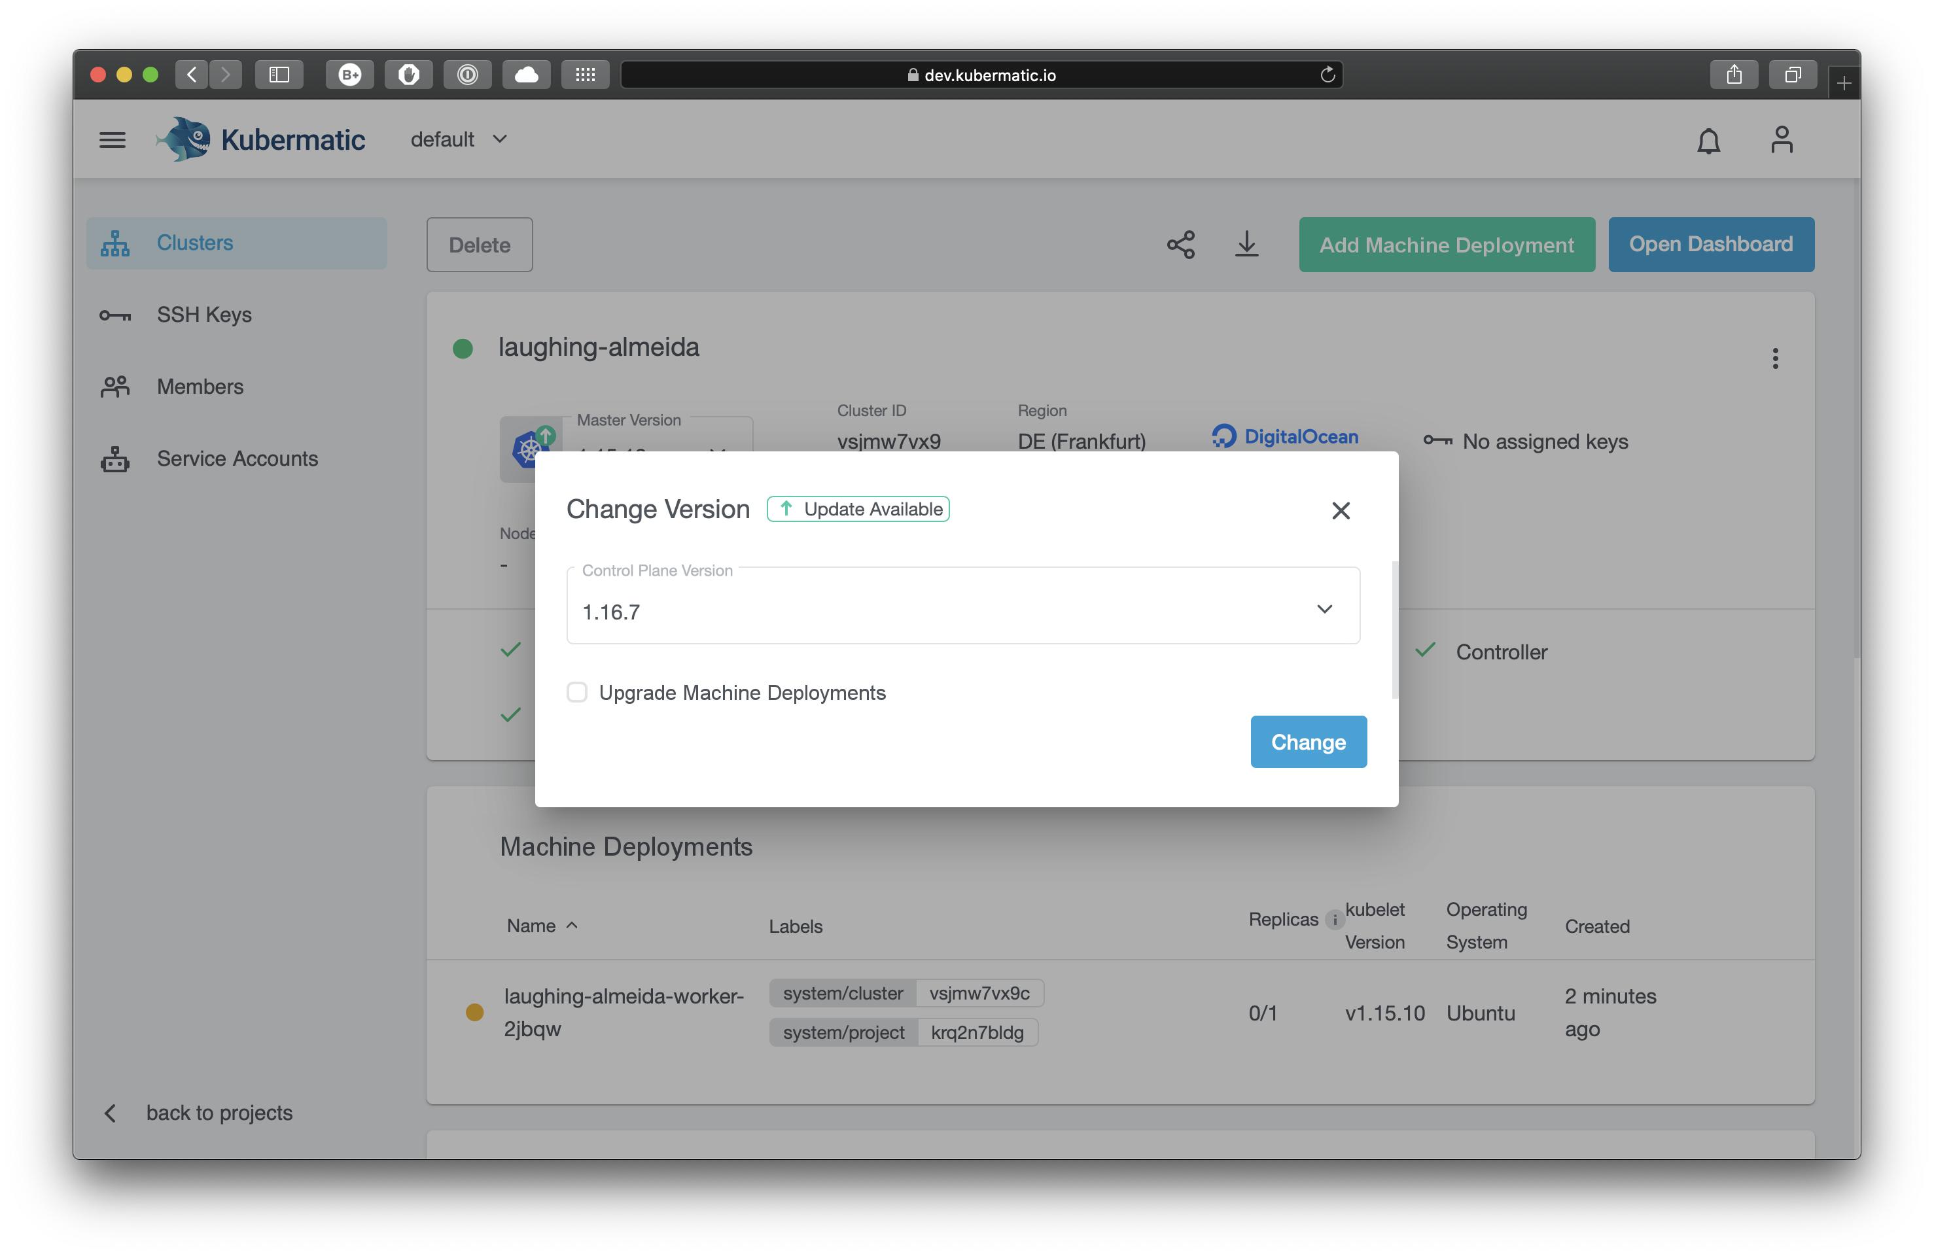The width and height of the screenshot is (1934, 1256).
Task: Open the hamburger navigation menu
Action: (112, 139)
